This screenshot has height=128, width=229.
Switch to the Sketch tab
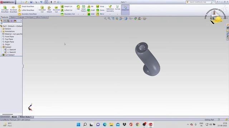tap(13, 17)
